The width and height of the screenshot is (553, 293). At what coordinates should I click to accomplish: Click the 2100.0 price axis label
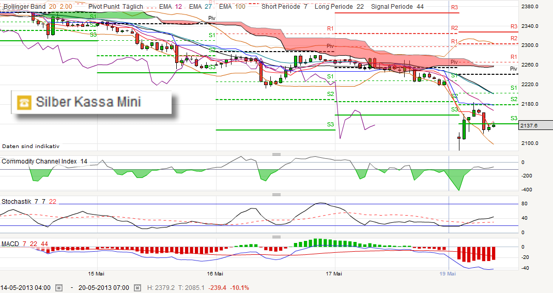click(x=530, y=143)
